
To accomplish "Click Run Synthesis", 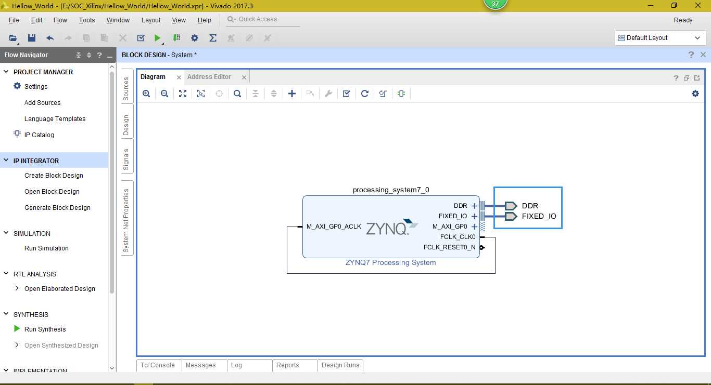I will coord(45,329).
